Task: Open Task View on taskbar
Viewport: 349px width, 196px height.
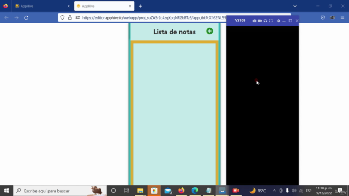Action: click(x=127, y=191)
